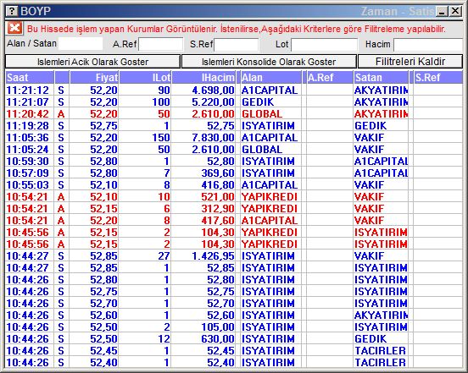
Task: Click GLOBAL buyer in 11:20:42 row
Action: click(262, 114)
